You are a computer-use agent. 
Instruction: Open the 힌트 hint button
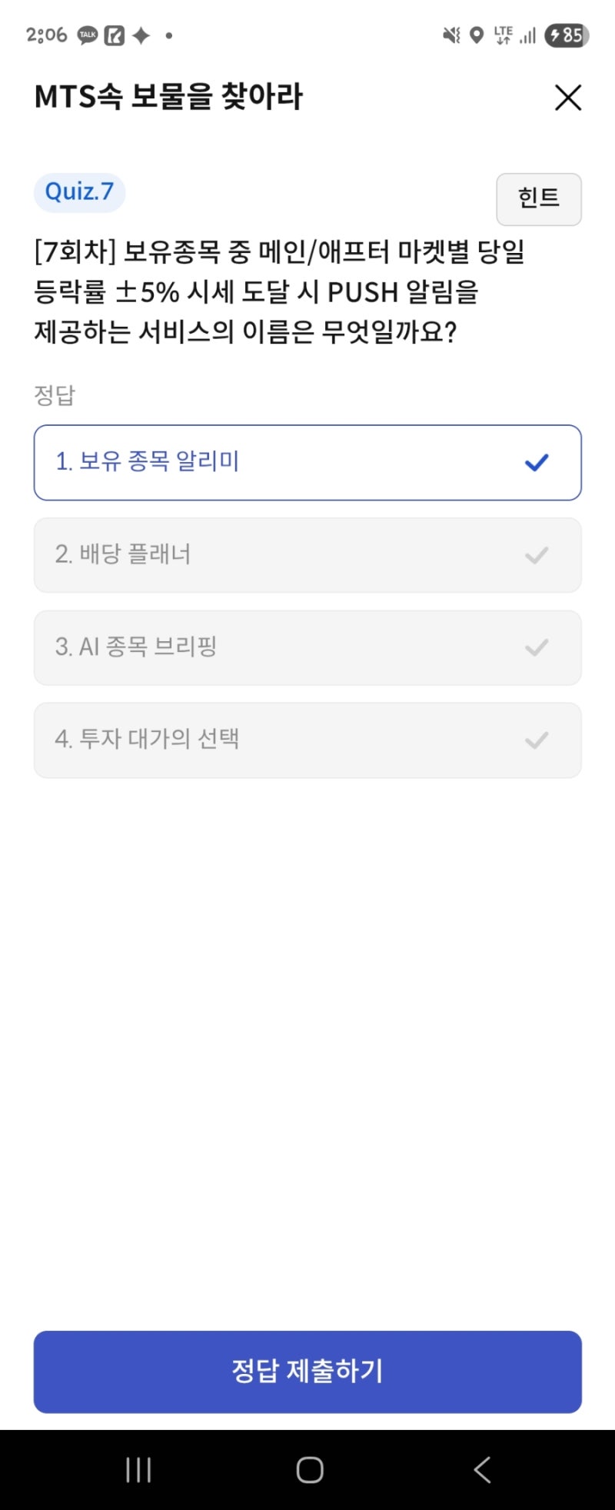(x=538, y=199)
